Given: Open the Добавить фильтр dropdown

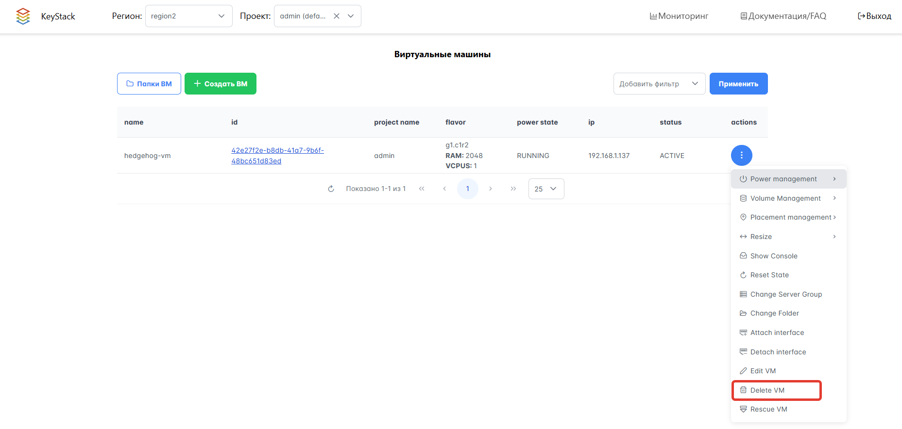Looking at the screenshot, I should (x=659, y=84).
